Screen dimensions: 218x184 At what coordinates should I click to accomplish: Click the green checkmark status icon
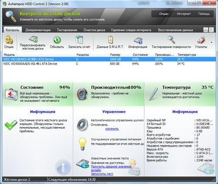(11, 125)
